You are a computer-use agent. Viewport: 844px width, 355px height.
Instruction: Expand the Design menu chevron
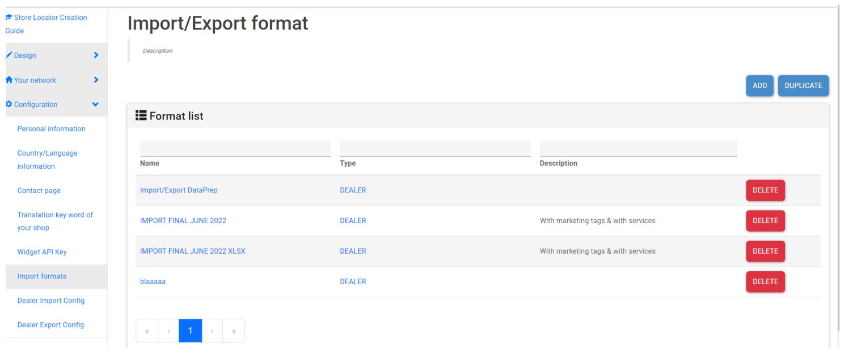tap(96, 55)
